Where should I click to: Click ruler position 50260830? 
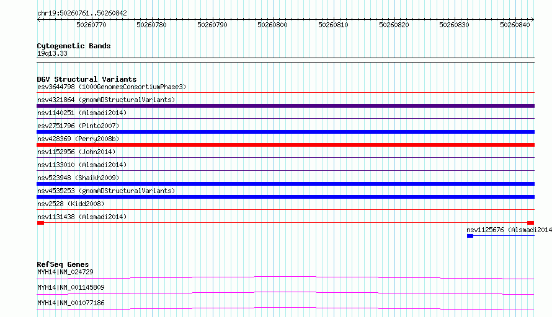pyautogui.click(x=454, y=25)
